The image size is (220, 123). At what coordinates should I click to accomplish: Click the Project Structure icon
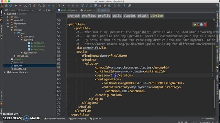pos(109,6)
